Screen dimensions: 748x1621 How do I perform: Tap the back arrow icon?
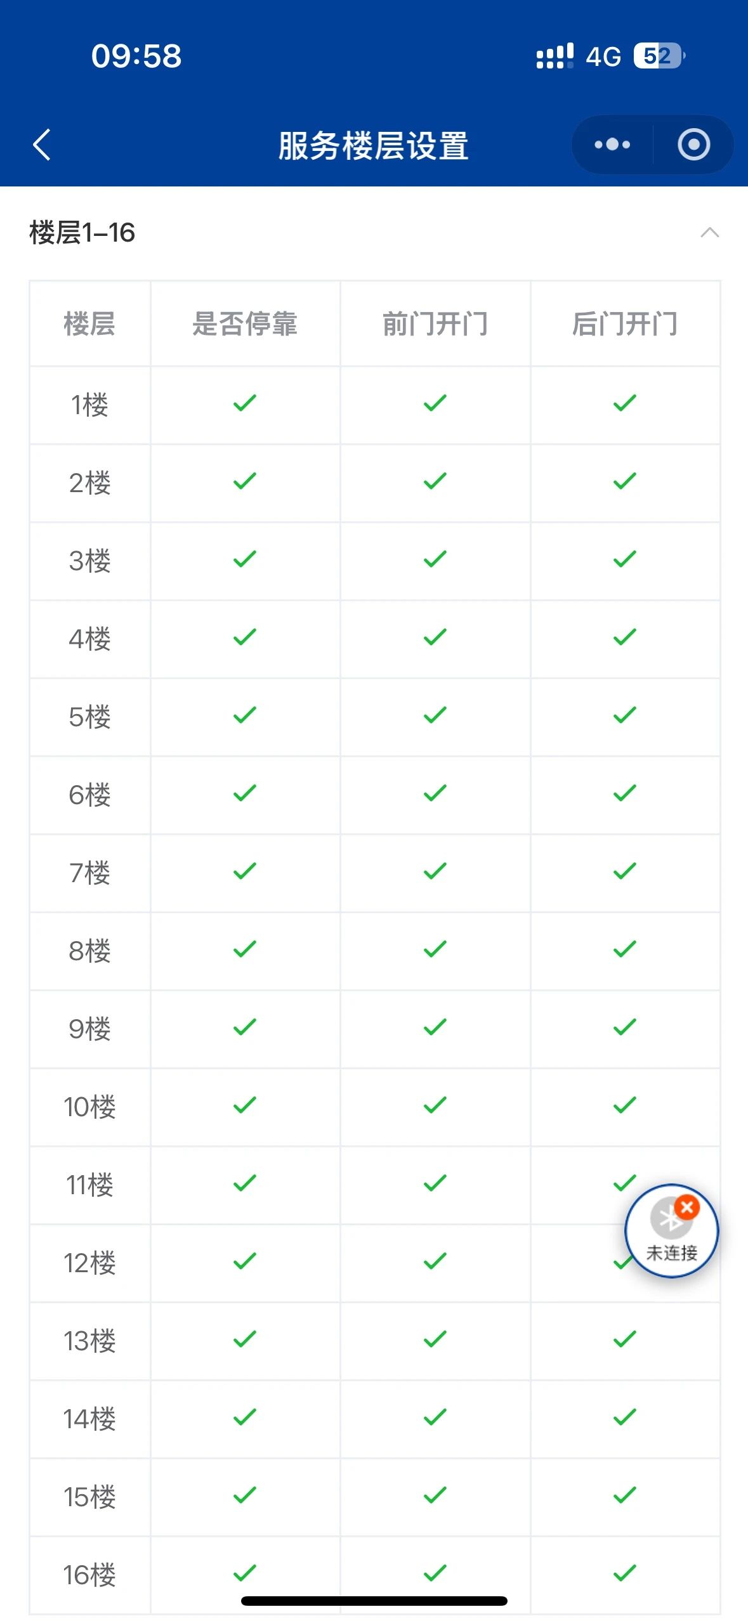click(x=42, y=145)
